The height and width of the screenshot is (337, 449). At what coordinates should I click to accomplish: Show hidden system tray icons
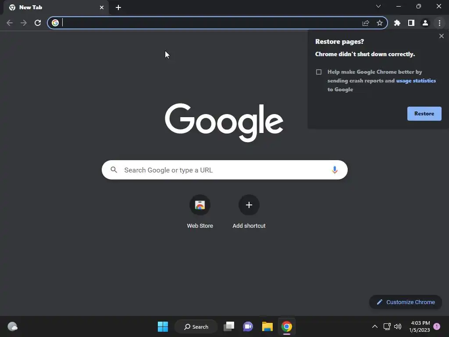tap(374, 326)
